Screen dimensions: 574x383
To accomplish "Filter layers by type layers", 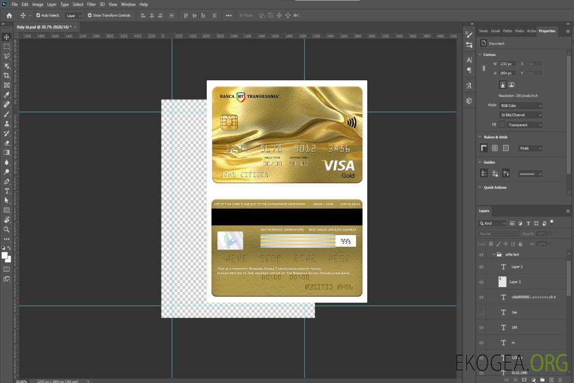I will (528, 223).
